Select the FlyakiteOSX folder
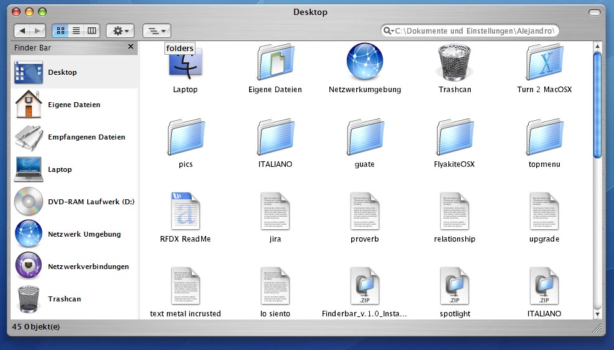614x350 pixels. point(455,137)
